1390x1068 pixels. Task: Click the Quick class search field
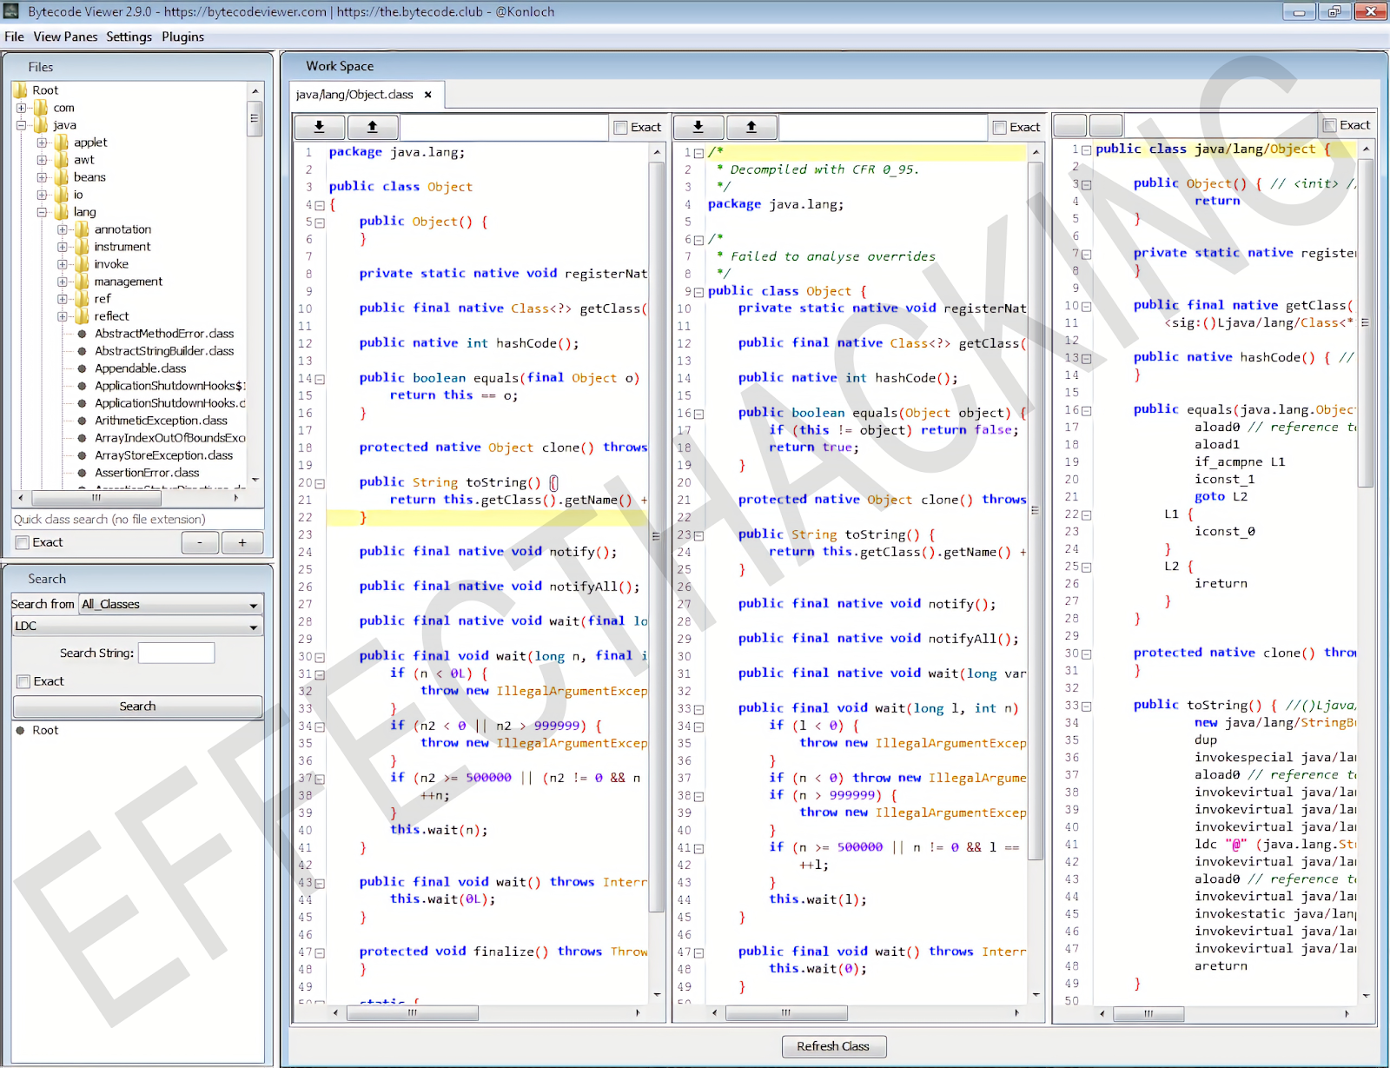(x=138, y=520)
